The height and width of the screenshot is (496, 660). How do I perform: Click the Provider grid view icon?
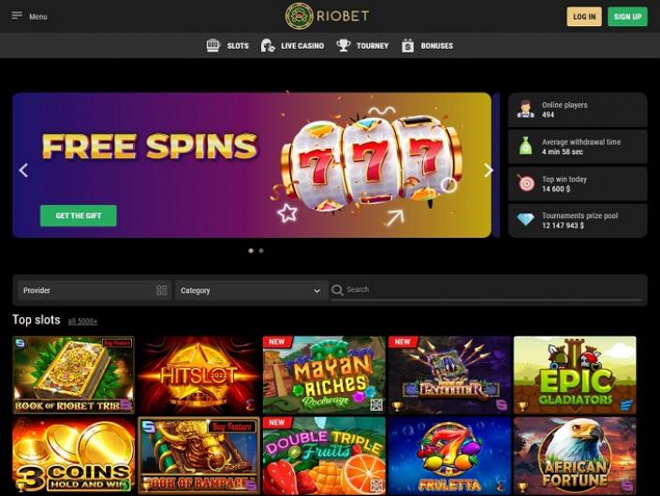[162, 290]
